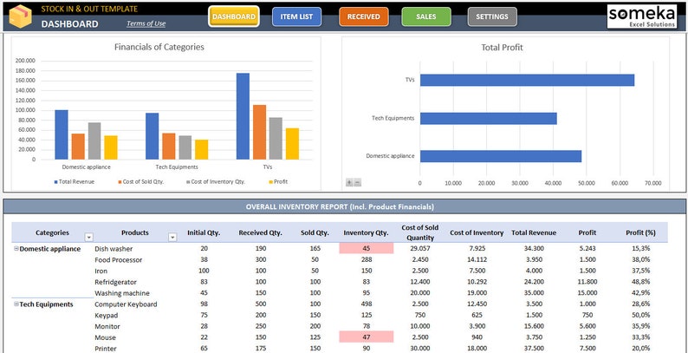Expand chart field with plus button

pyautogui.click(x=349, y=182)
